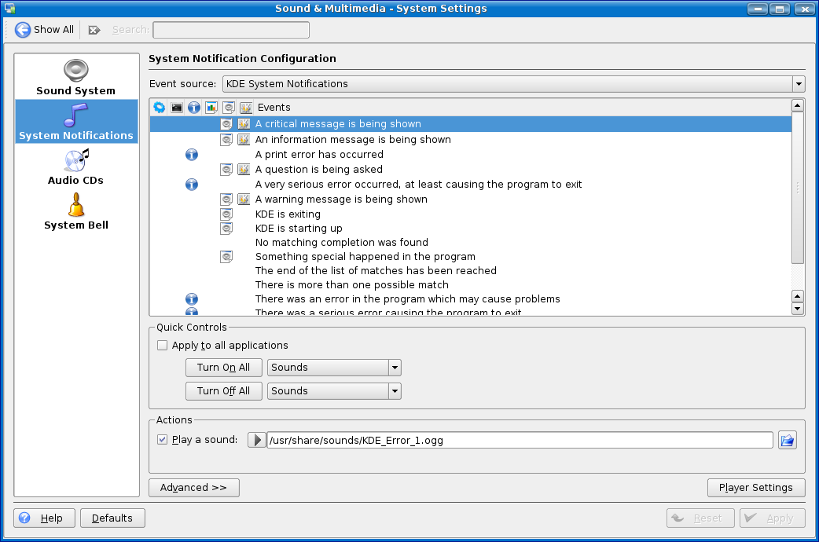Screen dimensions: 819x542
Task: Play the selected KDE_Error_1.ogg sound
Action: tap(257, 440)
